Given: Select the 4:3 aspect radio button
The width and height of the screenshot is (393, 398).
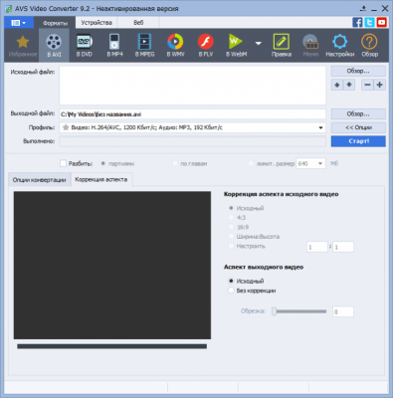Looking at the screenshot, I should [x=231, y=218].
